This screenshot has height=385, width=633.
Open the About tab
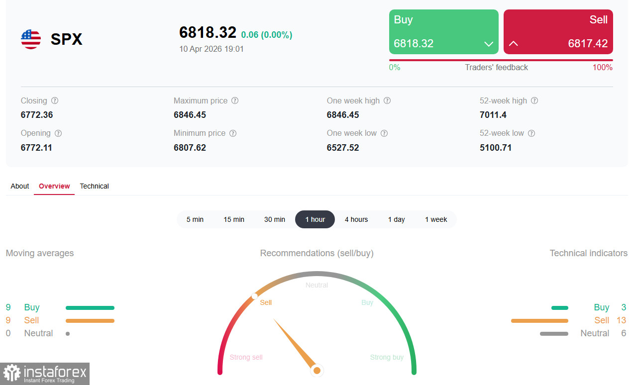[19, 186]
